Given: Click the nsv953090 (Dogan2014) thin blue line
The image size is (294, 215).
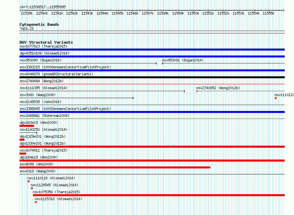Looking at the screenshot, I should (x=88, y=63).
